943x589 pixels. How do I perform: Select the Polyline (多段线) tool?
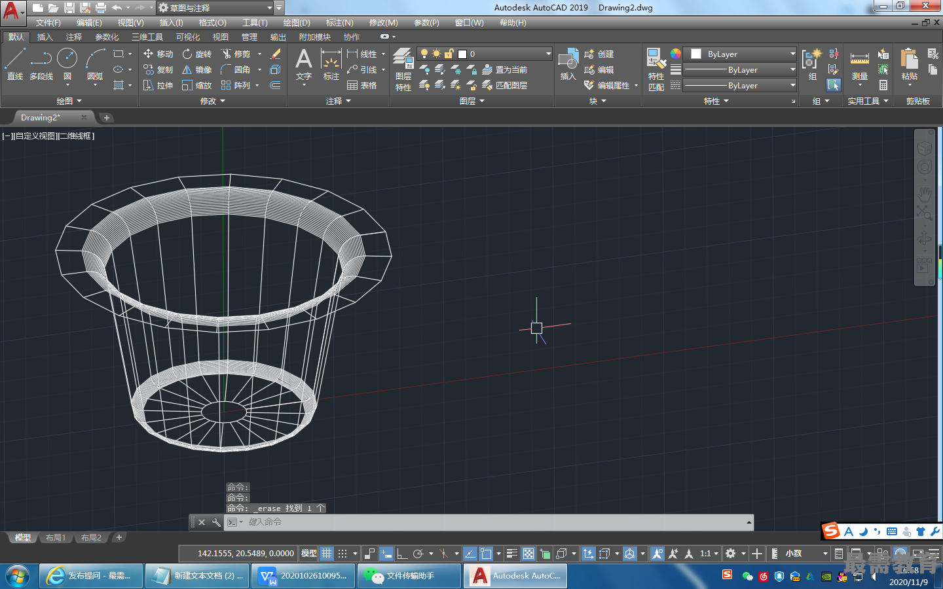(x=41, y=63)
